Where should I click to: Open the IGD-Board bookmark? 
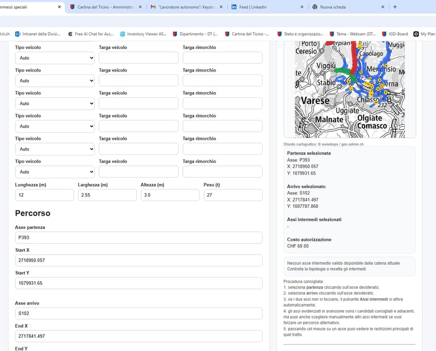(x=395, y=34)
